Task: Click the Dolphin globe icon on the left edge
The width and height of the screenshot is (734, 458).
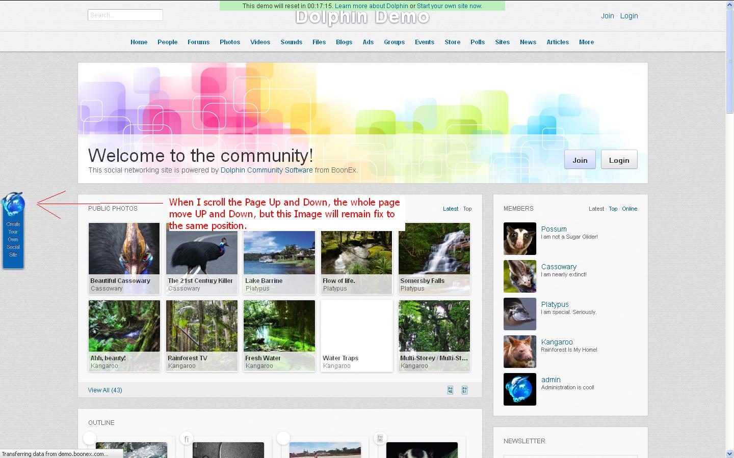Action: tap(13, 205)
